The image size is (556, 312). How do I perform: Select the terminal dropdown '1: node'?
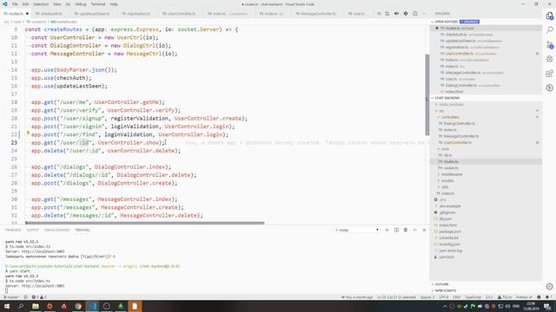click(357, 230)
